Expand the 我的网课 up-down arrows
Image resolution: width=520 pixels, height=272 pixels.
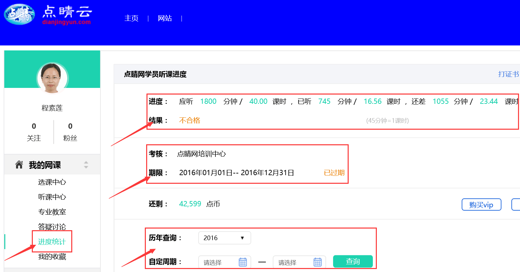86,165
